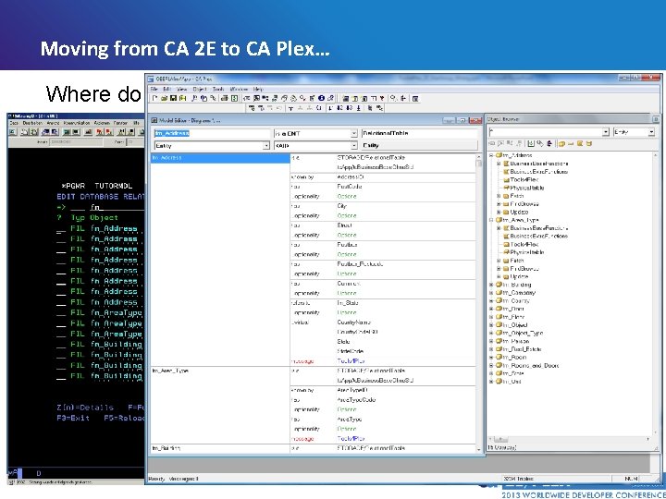Click the New file icon in CA Plex toolbar

[155, 98]
